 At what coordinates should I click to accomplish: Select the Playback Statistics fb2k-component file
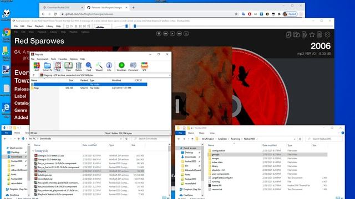pyautogui.click(x=89, y=194)
